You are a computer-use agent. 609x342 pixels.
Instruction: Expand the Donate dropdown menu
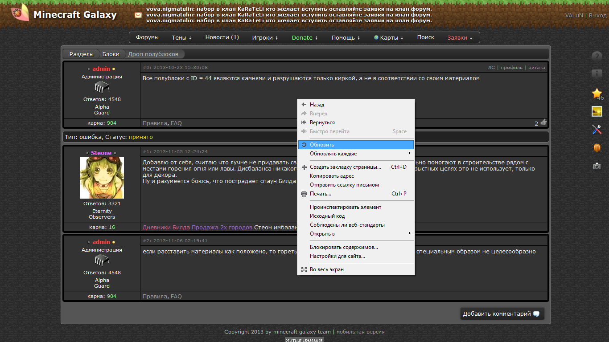tap(305, 37)
